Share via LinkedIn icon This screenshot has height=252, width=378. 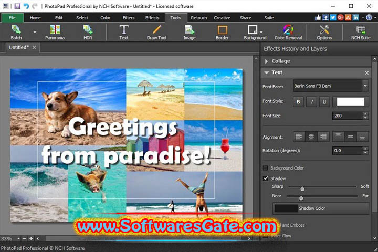(355, 17)
